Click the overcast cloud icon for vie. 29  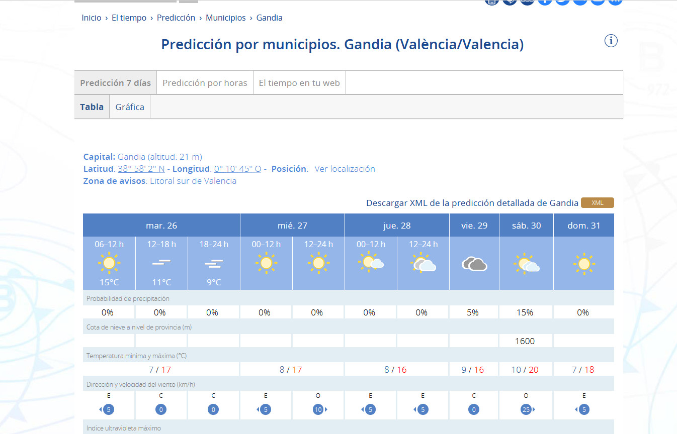pyautogui.click(x=474, y=263)
